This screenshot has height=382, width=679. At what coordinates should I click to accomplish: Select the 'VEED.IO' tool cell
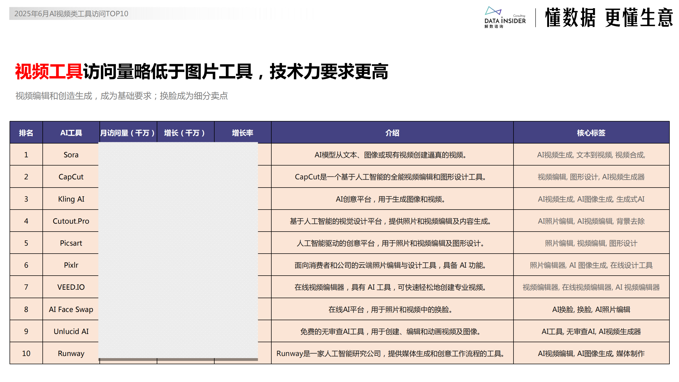[x=71, y=287]
